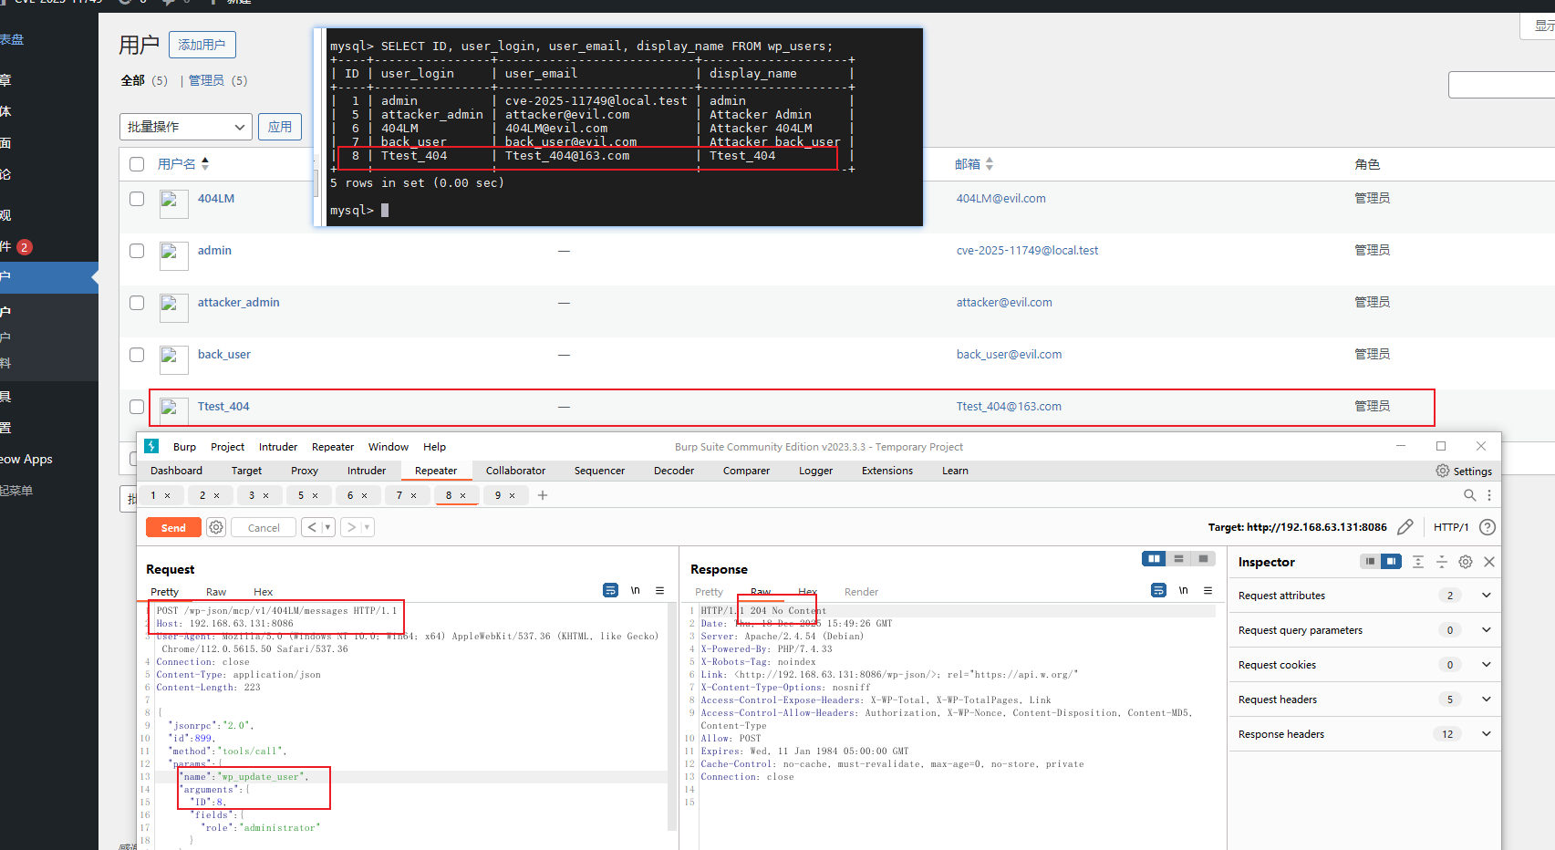This screenshot has height=850, width=1555.
Task: Open Inspector settings gear
Action: pyautogui.click(x=1466, y=562)
